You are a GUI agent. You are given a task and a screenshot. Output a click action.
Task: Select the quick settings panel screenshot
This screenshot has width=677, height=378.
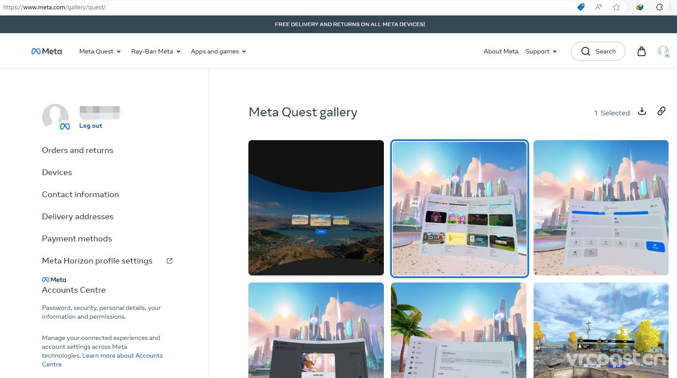[x=601, y=208]
